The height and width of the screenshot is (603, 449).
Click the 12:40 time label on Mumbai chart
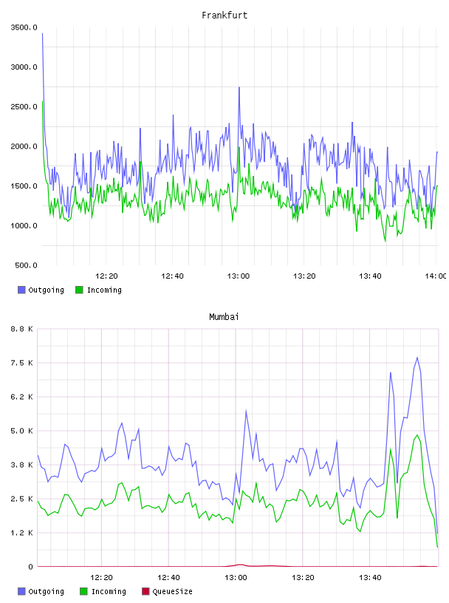pos(168,578)
